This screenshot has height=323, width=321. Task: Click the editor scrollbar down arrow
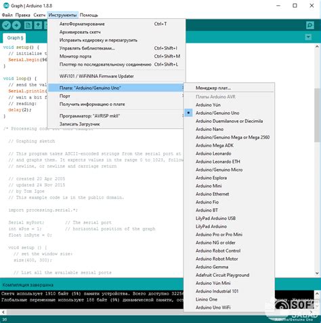pyautogui.click(x=317, y=273)
